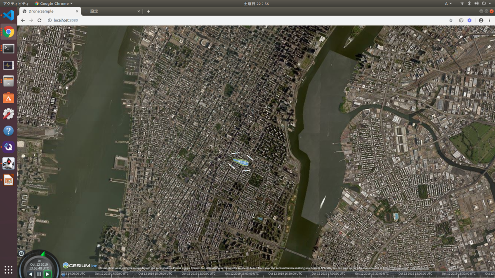Open the Chrome profile avatar menu
495x278 pixels.
pyautogui.click(x=481, y=20)
